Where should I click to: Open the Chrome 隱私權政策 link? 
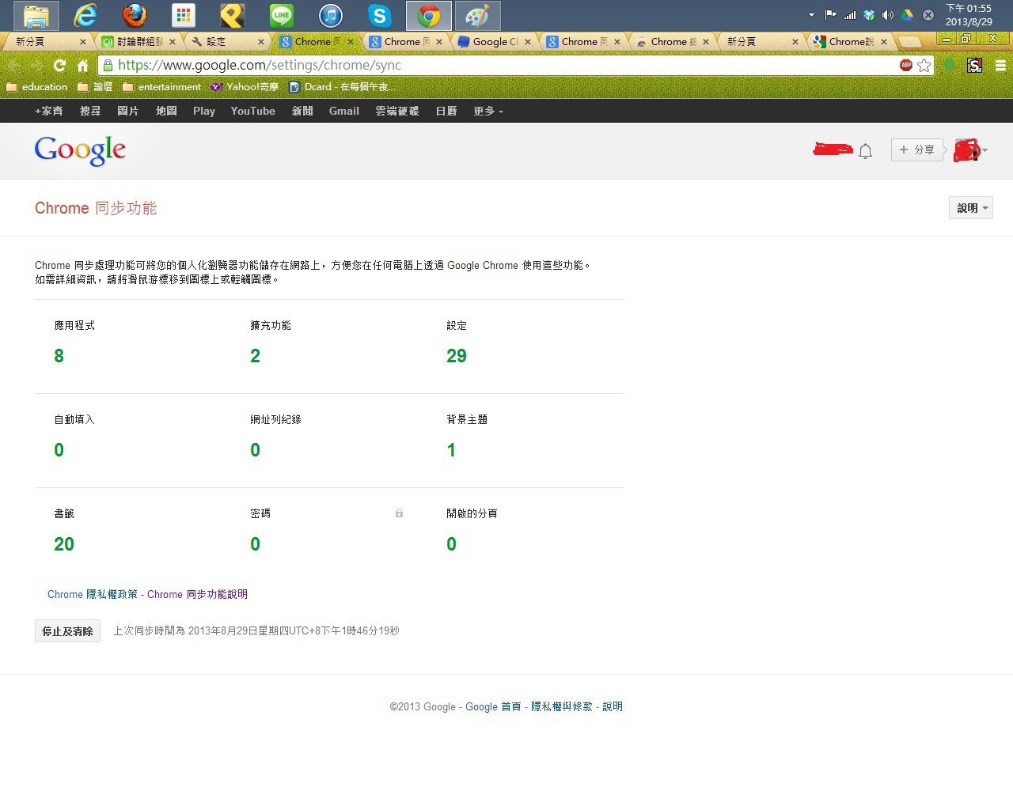click(93, 594)
